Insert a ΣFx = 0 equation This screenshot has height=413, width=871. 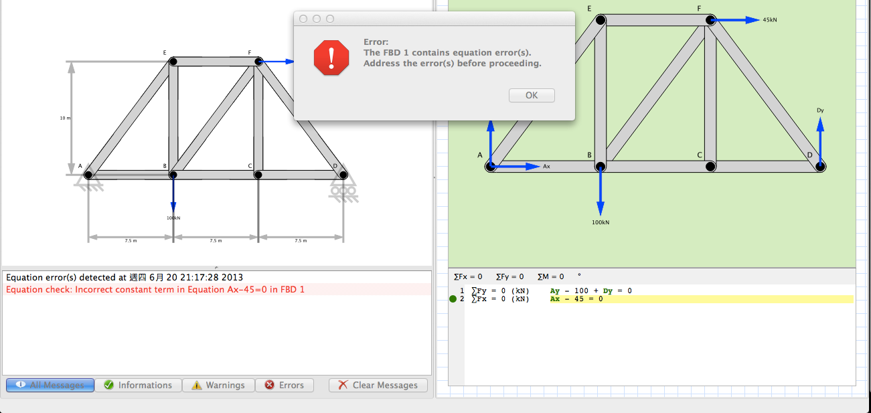[468, 276]
